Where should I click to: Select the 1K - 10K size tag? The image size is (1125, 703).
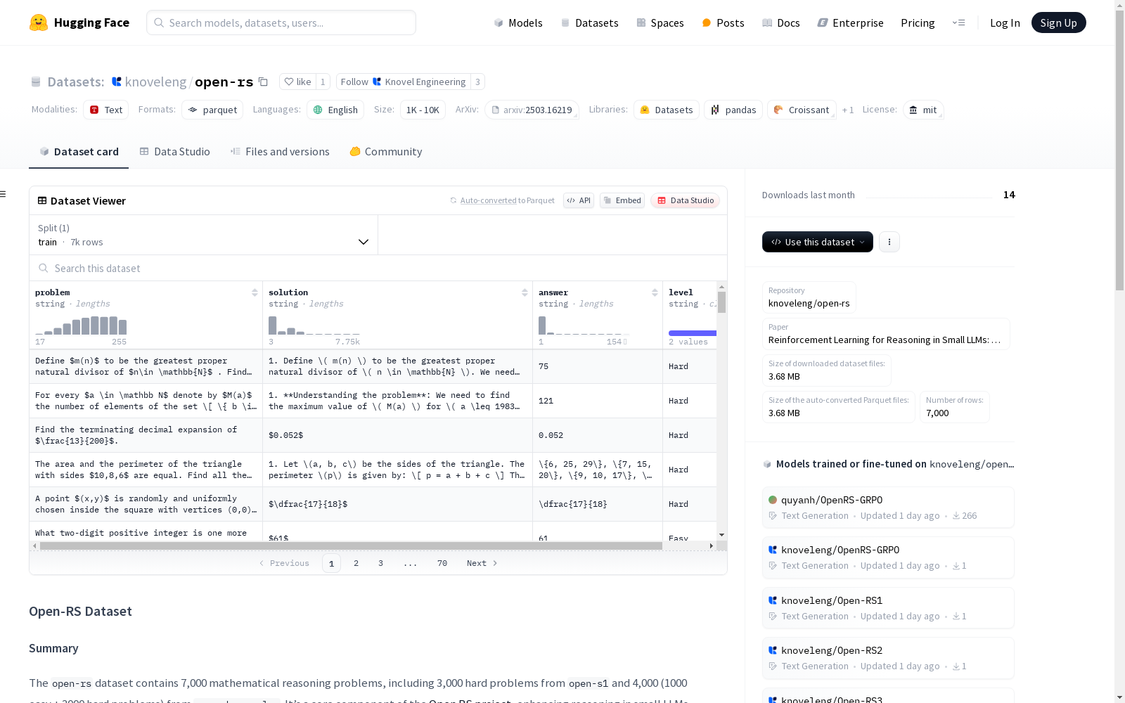click(423, 110)
